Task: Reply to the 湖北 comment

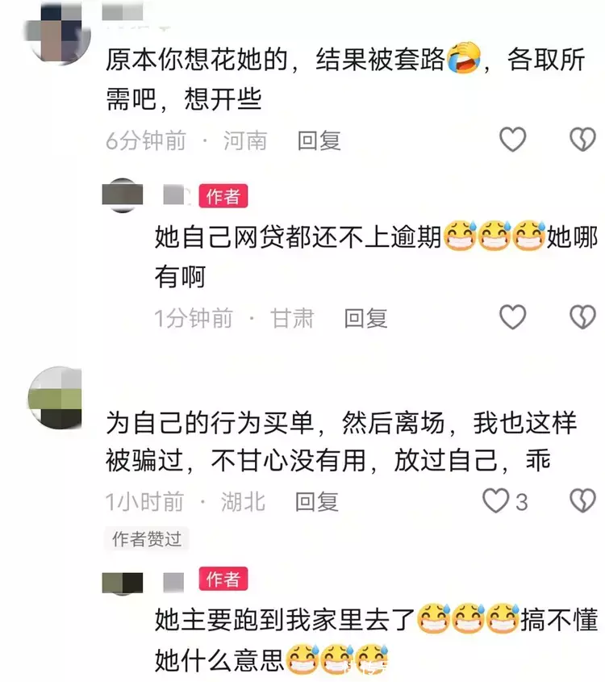Action: [x=316, y=501]
